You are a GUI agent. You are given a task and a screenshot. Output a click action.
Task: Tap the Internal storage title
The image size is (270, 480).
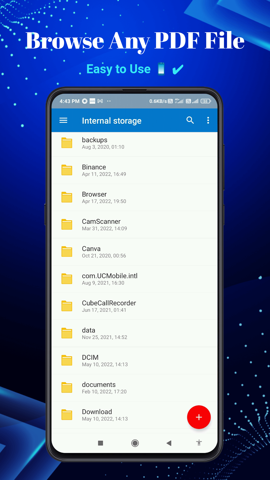coord(111,121)
